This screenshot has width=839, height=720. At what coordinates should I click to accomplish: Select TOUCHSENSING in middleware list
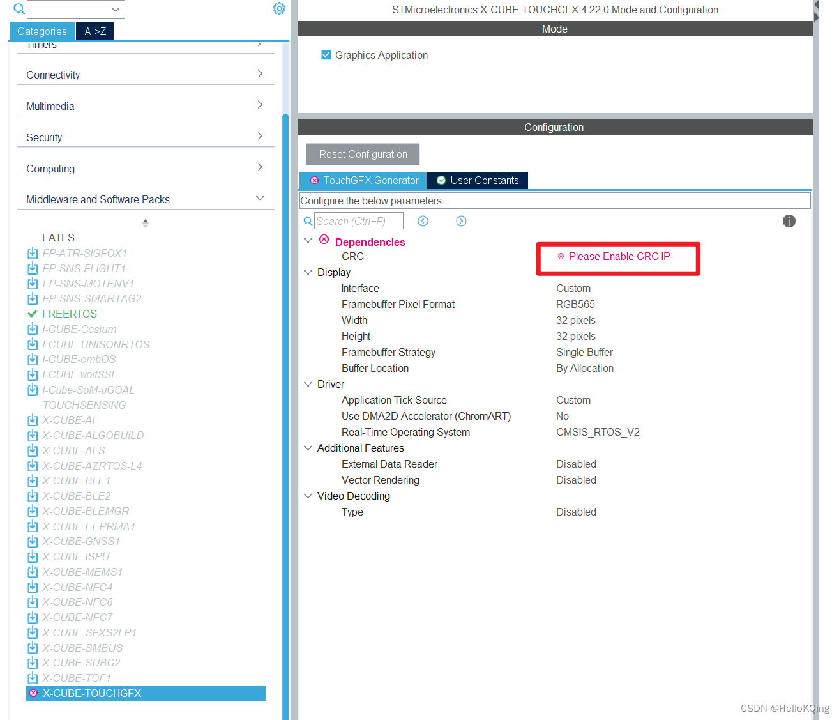click(84, 405)
